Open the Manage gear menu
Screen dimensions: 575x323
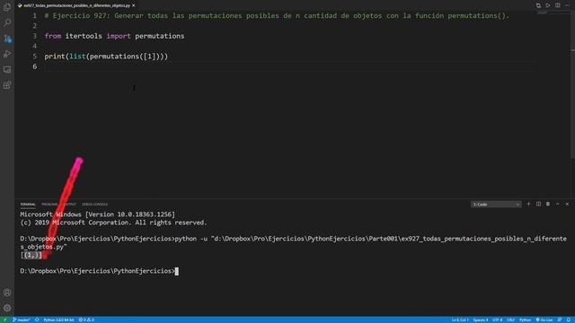point(7,308)
